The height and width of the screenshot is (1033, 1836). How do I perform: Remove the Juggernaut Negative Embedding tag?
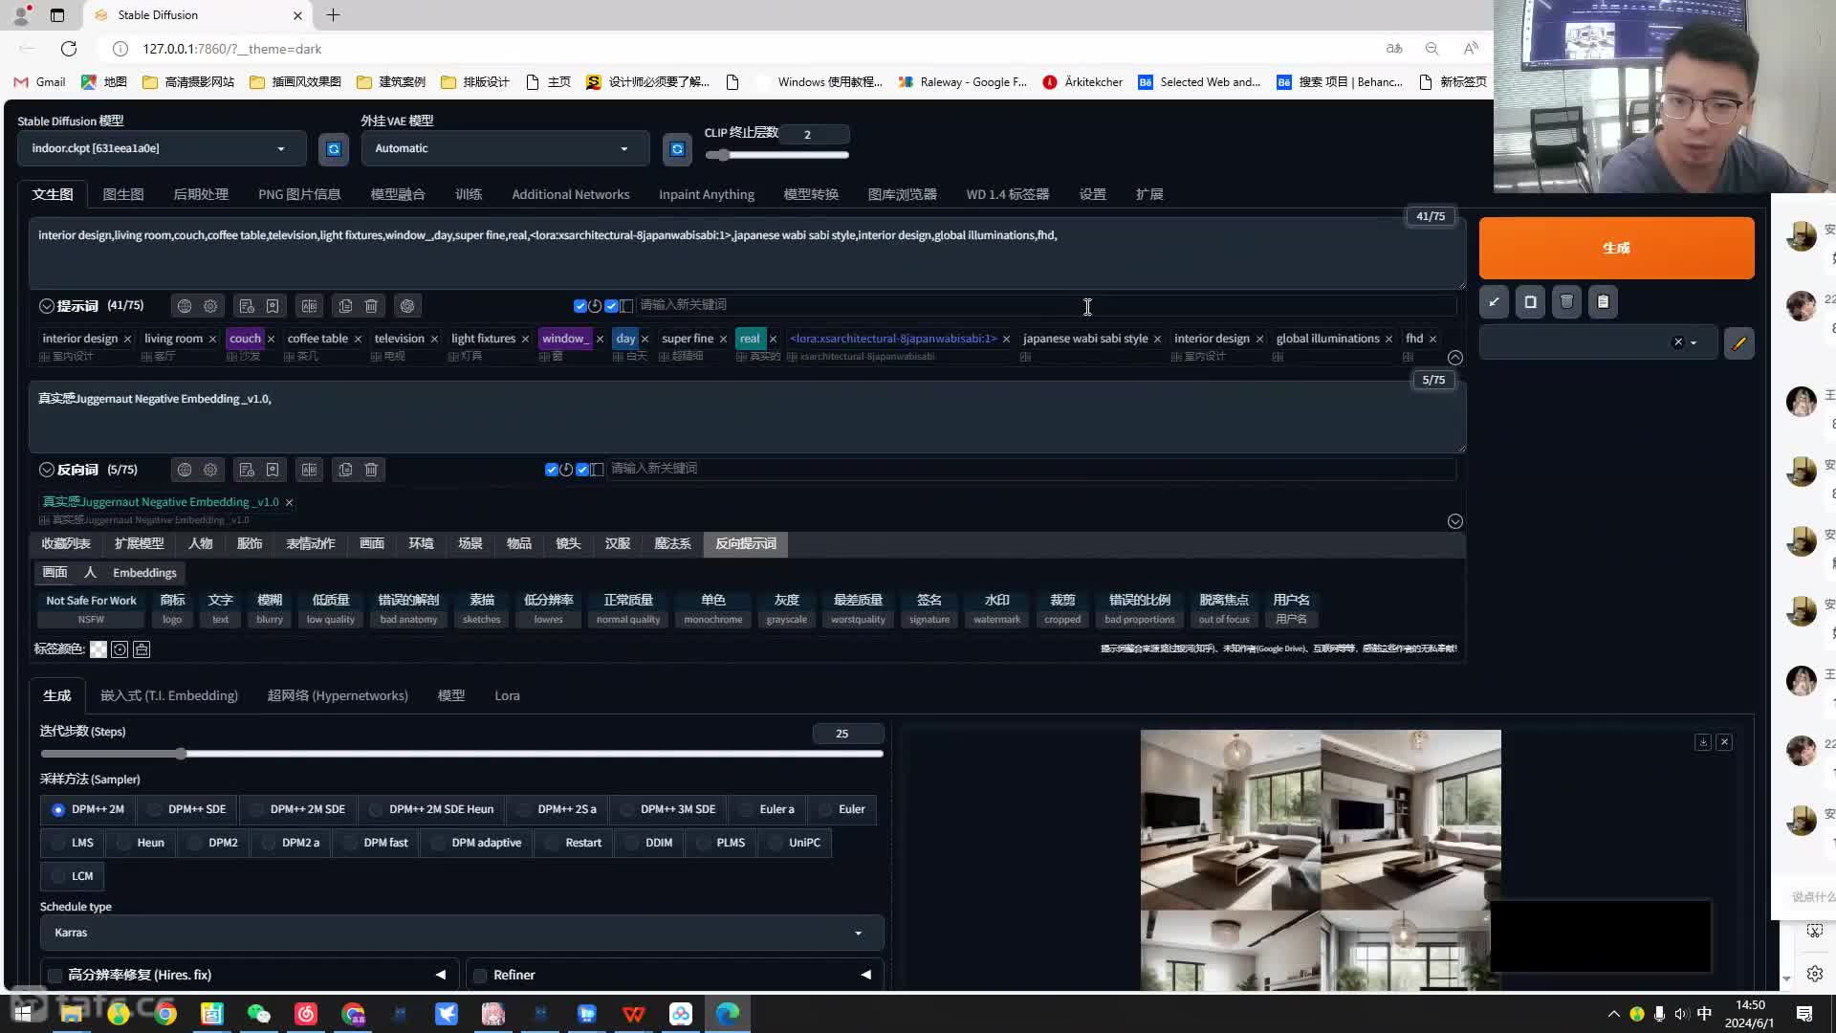289,502
